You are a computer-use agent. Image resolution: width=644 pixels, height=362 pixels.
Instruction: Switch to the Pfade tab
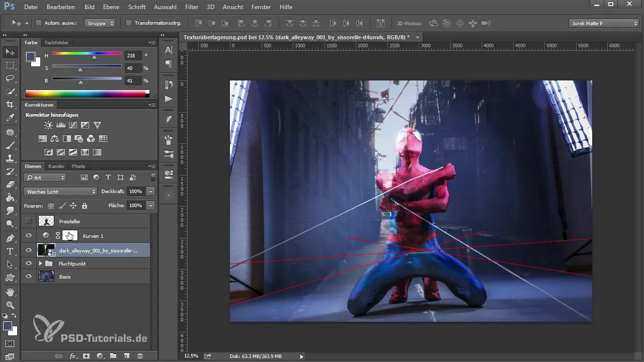click(78, 166)
